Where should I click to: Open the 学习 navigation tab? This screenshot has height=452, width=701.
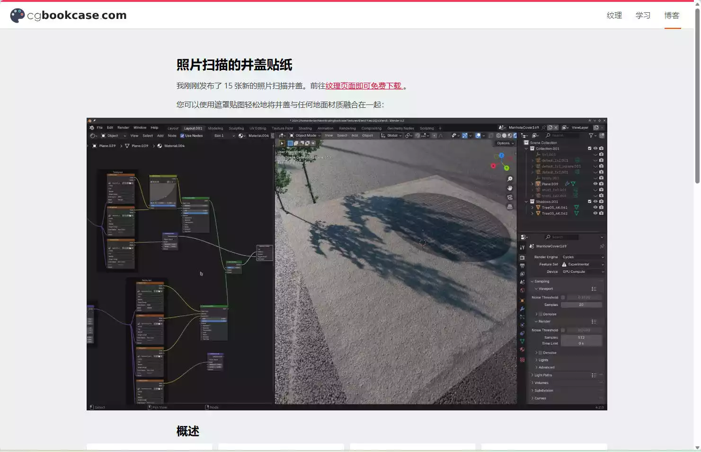tap(643, 16)
